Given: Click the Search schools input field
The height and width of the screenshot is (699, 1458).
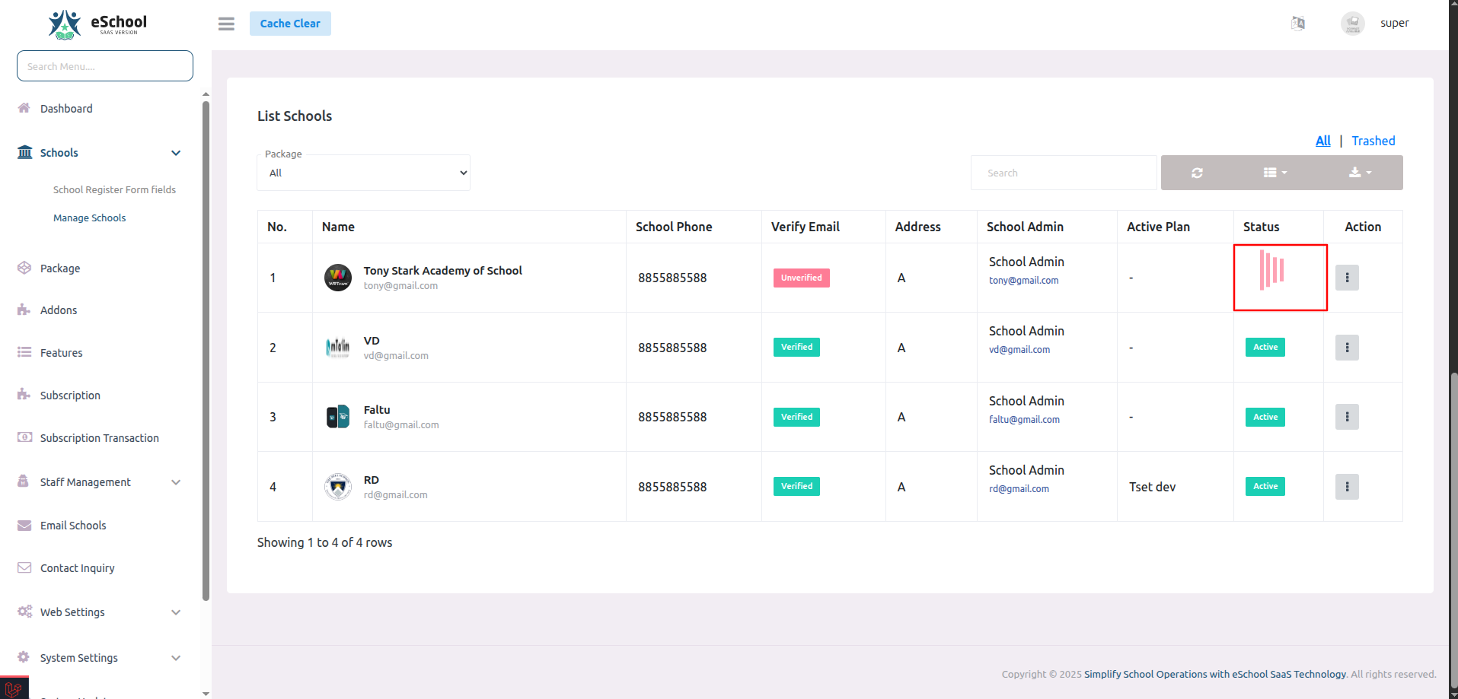Looking at the screenshot, I should pyautogui.click(x=1063, y=173).
